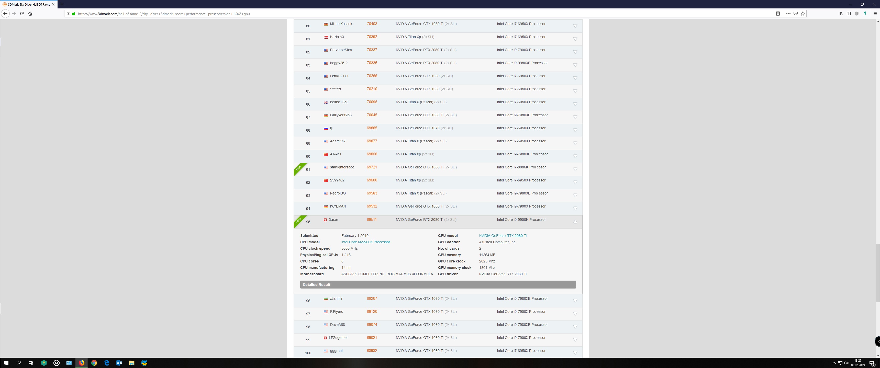Click the forward navigation arrow
880x368 pixels.
point(14,14)
